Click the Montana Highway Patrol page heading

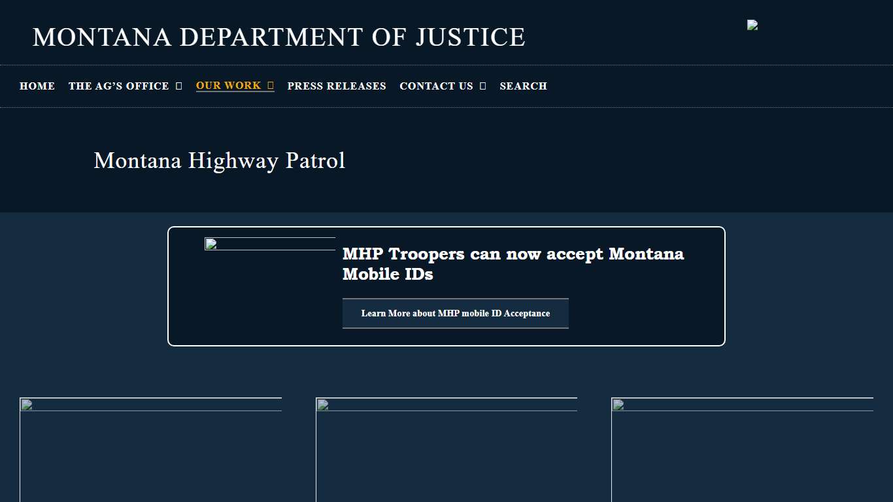click(220, 161)
